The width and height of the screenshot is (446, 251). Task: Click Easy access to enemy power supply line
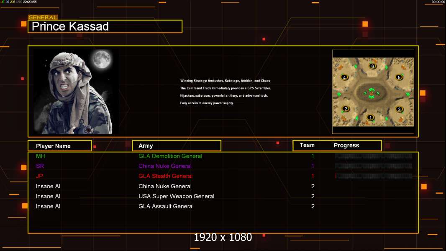pyautogui.click(x=207, y=103)
